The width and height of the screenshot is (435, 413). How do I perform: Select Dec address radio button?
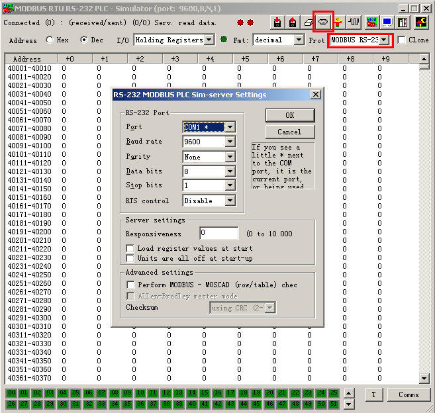point(84,40)
